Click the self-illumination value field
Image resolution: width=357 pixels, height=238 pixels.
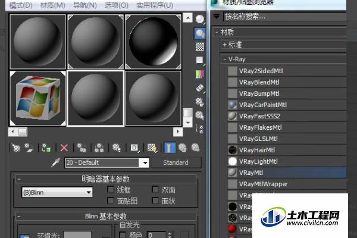(x=157, y=235)
